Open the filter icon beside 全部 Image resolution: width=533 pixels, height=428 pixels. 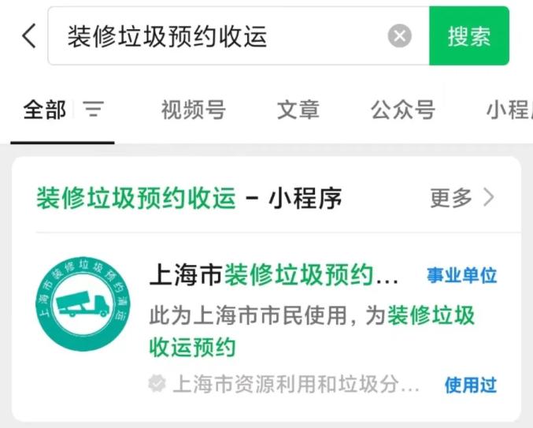(94, 110)
